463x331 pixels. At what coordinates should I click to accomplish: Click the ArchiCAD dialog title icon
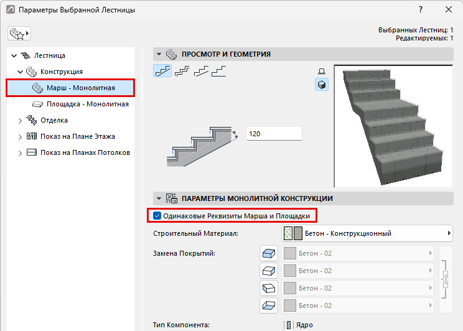tap(11, 9)
